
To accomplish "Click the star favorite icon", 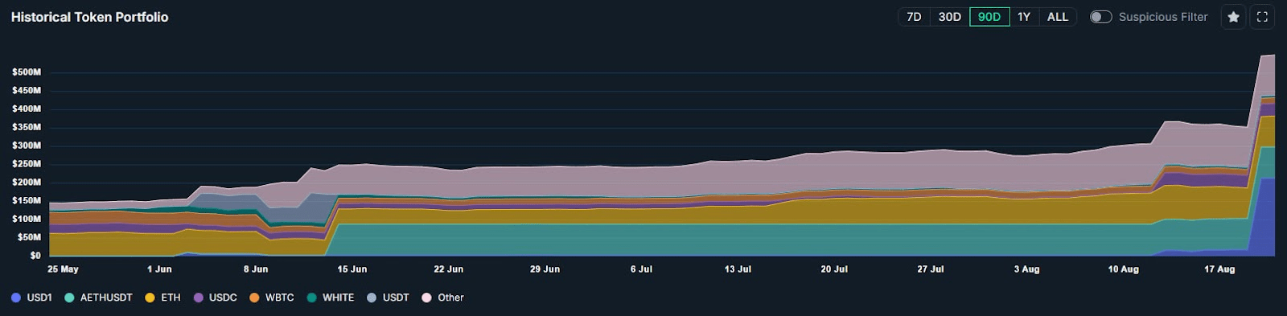I will tap(1233, 17).
